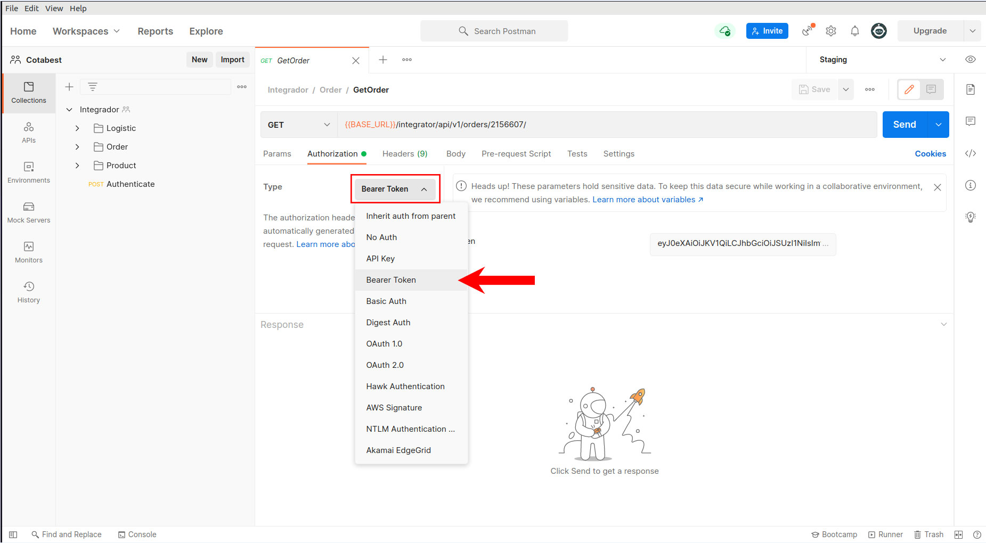Click the collections filter icon
Image resolution: width=986 pixels, height=543 pixels.
pyautogui.click(x=93, y=87)
